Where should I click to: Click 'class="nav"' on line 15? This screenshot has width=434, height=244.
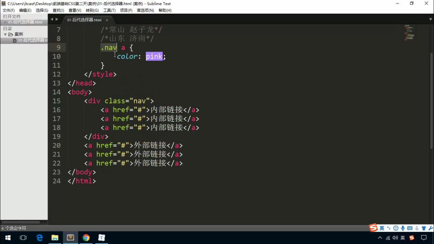[127, 101]
